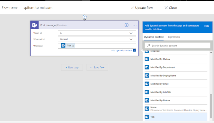Screen dimensions: 214x123
Task: Expand the Team Id dropdown
Action: click(x=131, y=33)
